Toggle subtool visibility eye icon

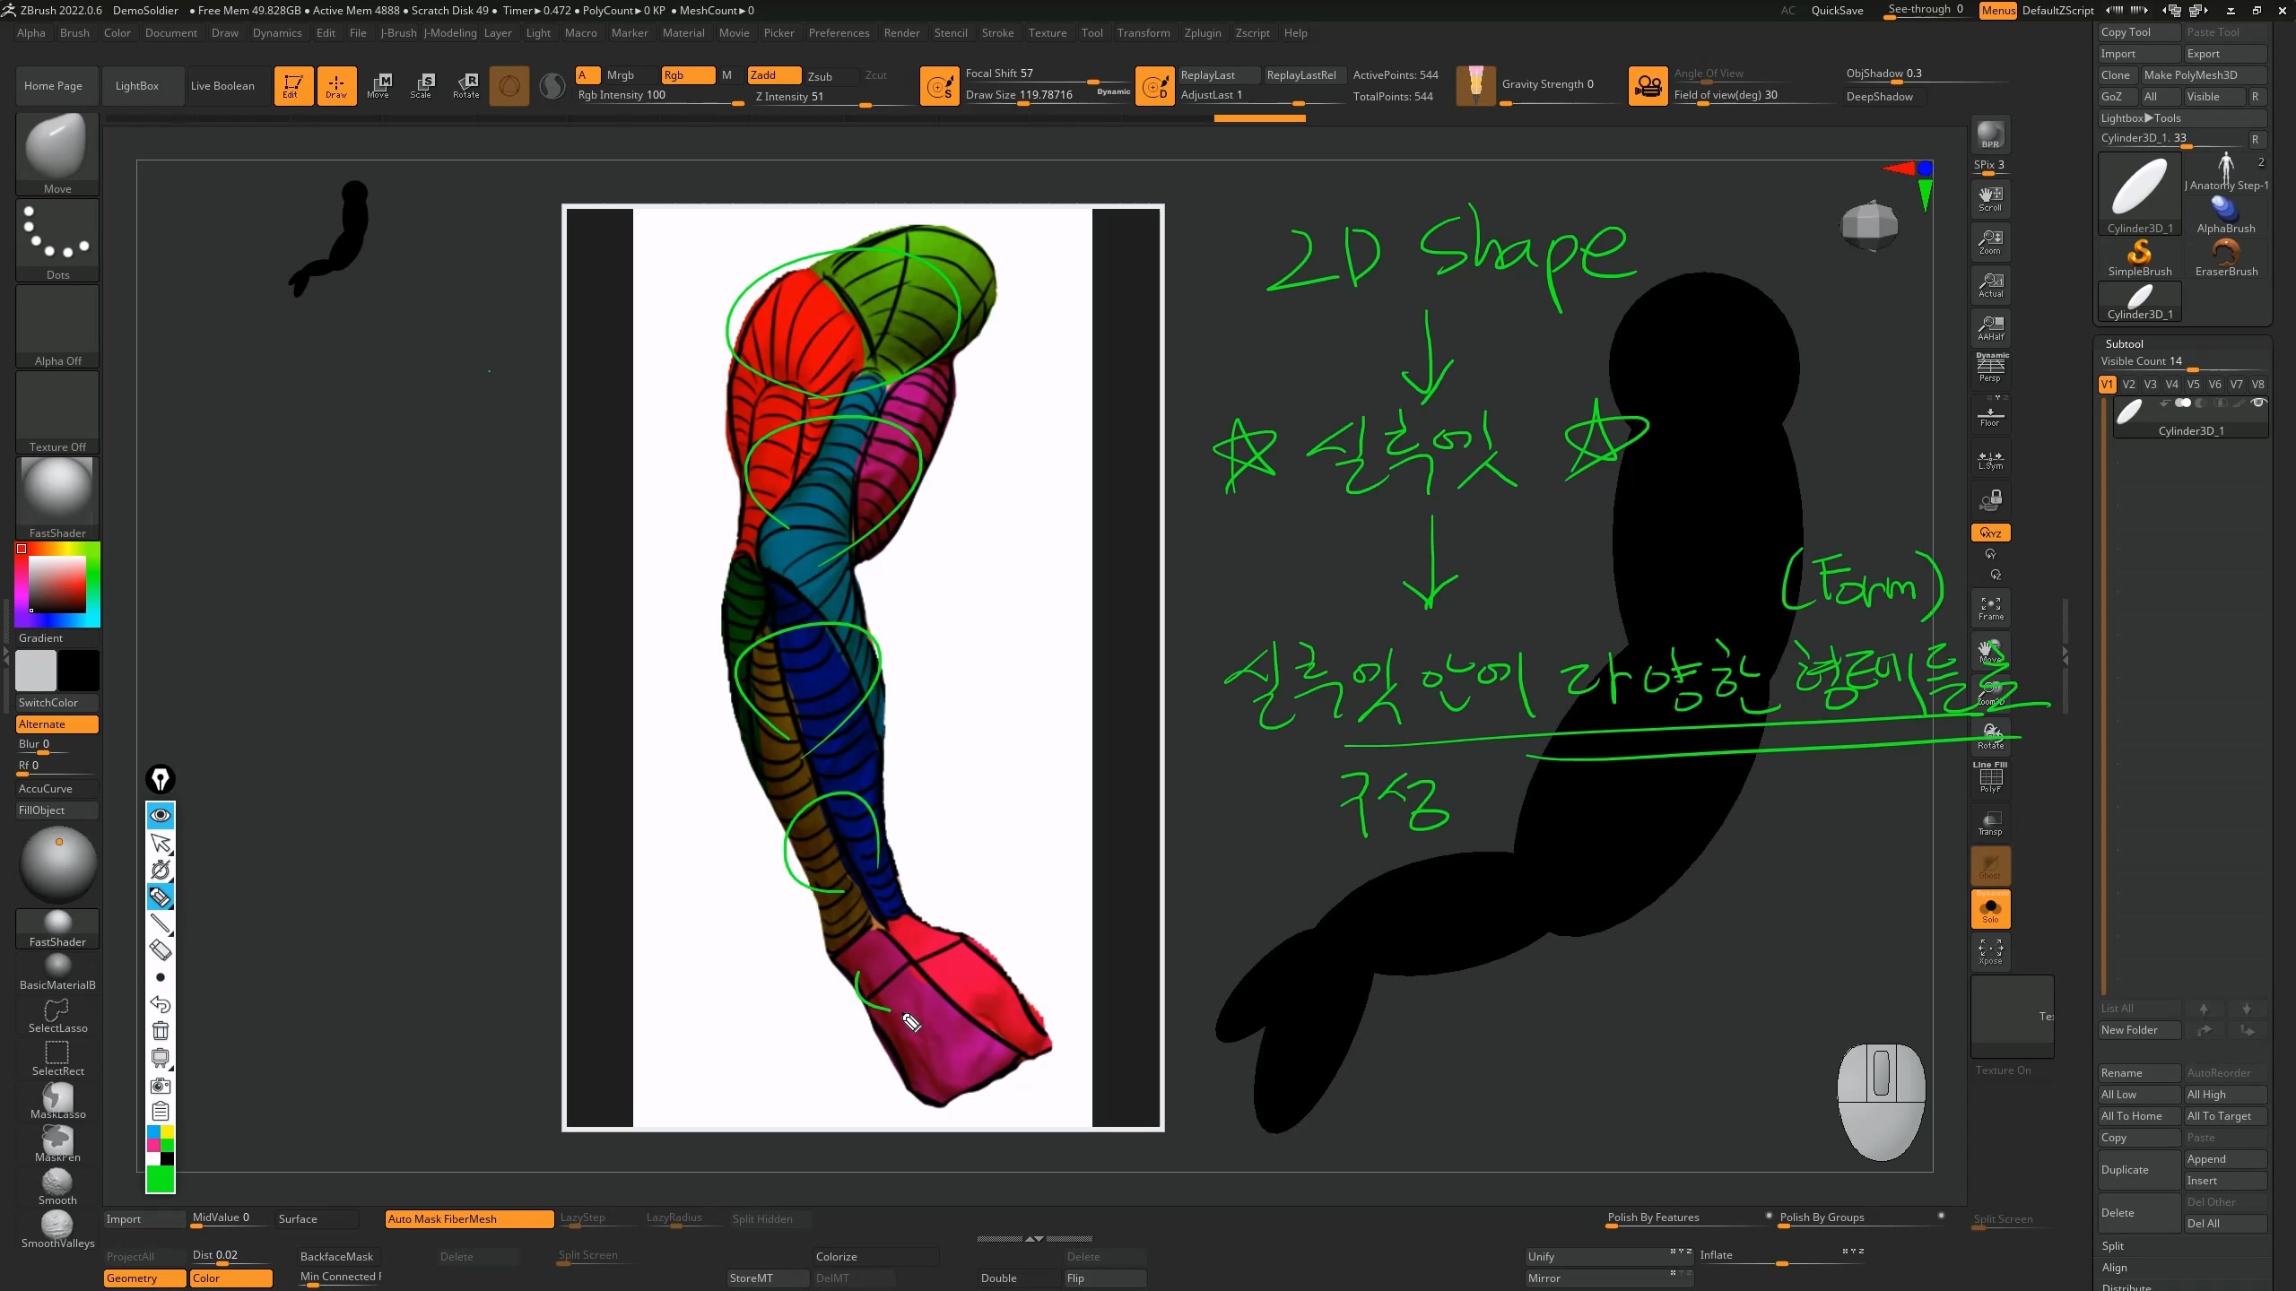click(2258, 403)
